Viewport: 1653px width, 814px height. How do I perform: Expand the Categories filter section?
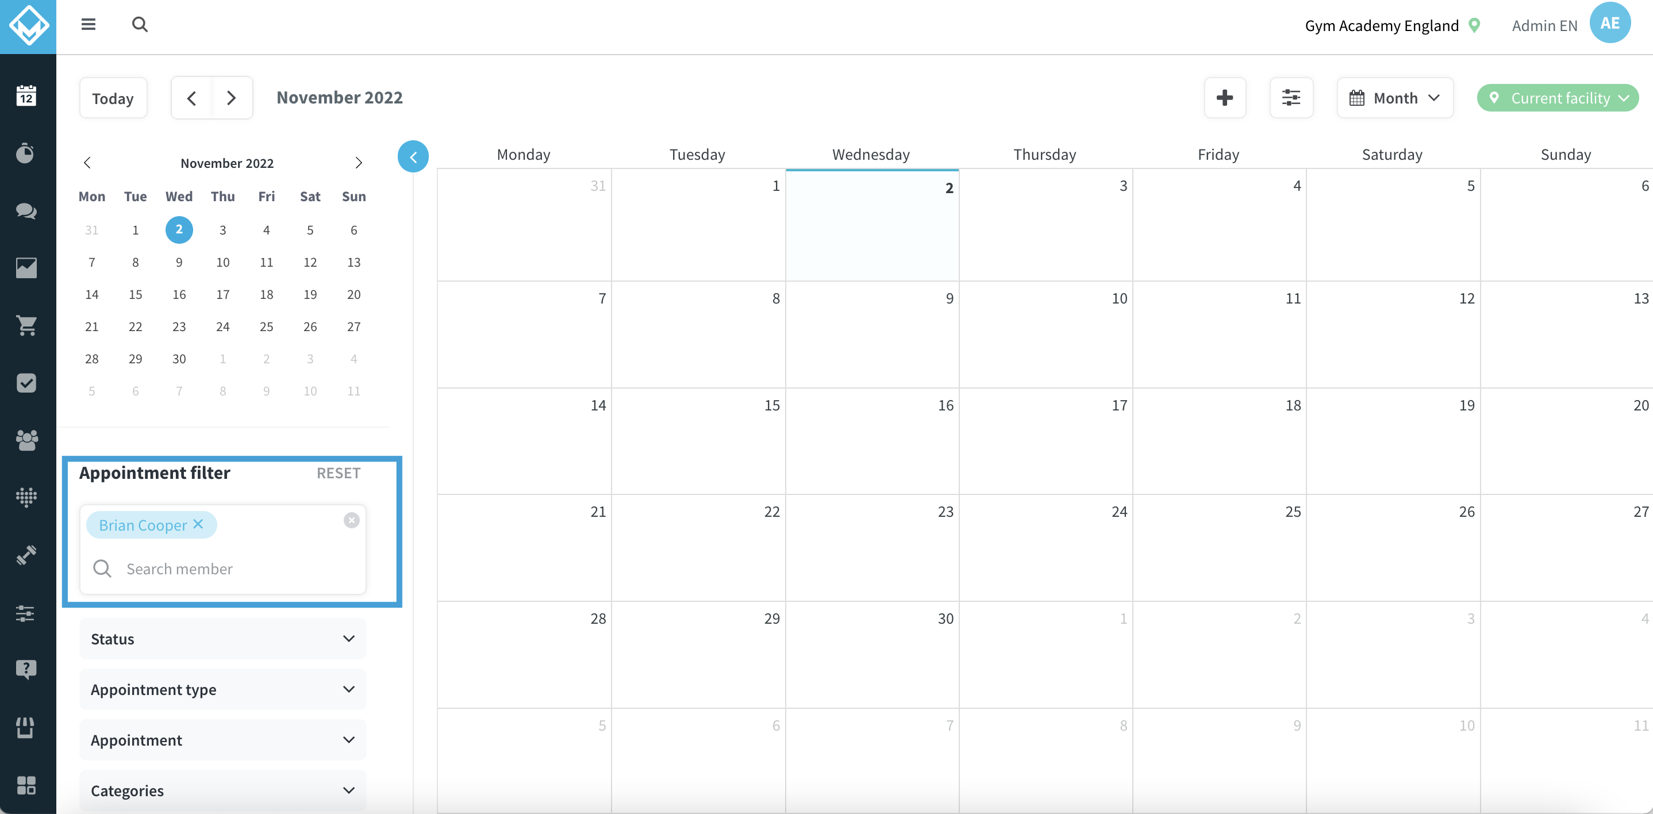coord(222,791)
